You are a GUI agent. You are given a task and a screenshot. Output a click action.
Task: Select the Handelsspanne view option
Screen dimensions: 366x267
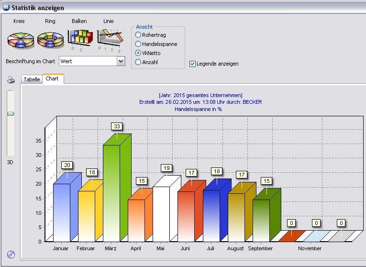(x=138, y=44)
